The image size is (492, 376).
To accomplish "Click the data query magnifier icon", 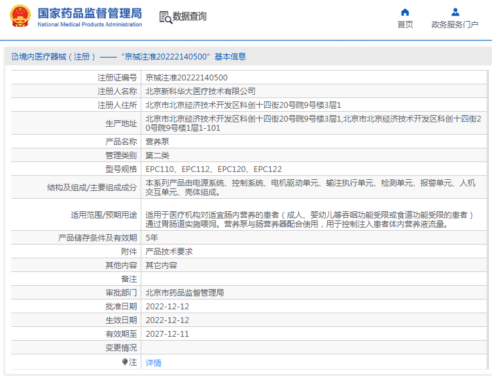I will (166, 17).
